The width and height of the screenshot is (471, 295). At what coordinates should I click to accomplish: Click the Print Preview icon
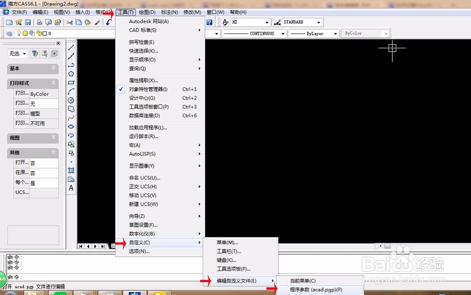[49, 23]
